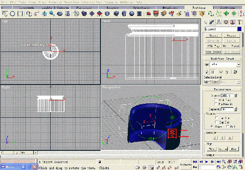Click the Pan hand viewport icon
The height and width of the screenshot is (170, 245).
pyautogui.click(x=229, y=167)
